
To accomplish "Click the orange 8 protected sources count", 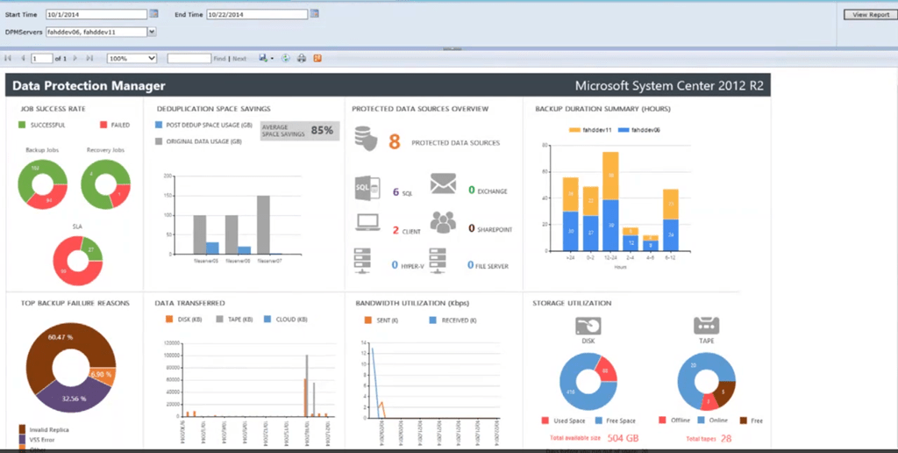I will (394, 141).
